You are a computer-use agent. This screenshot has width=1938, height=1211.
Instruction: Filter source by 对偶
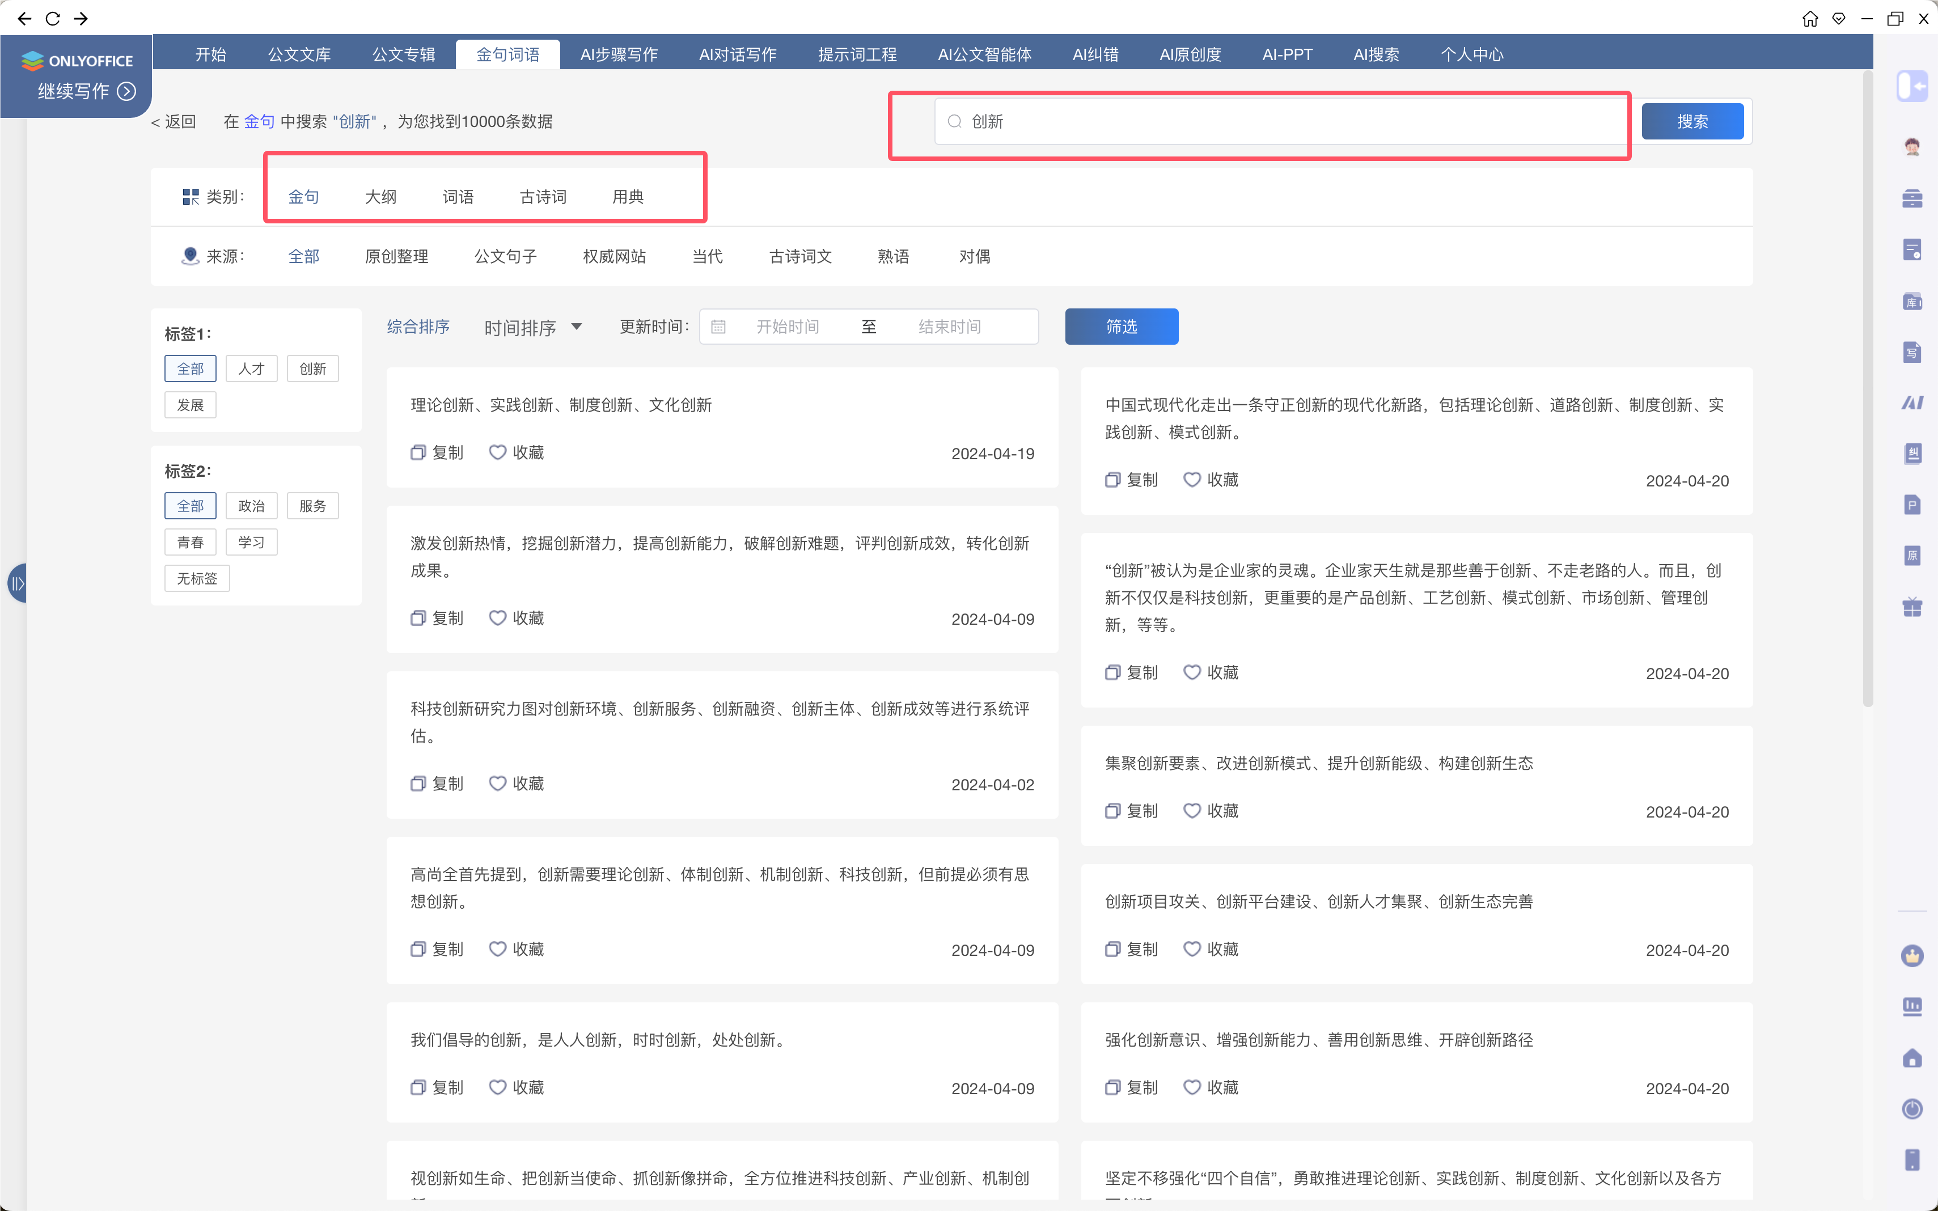975,256
